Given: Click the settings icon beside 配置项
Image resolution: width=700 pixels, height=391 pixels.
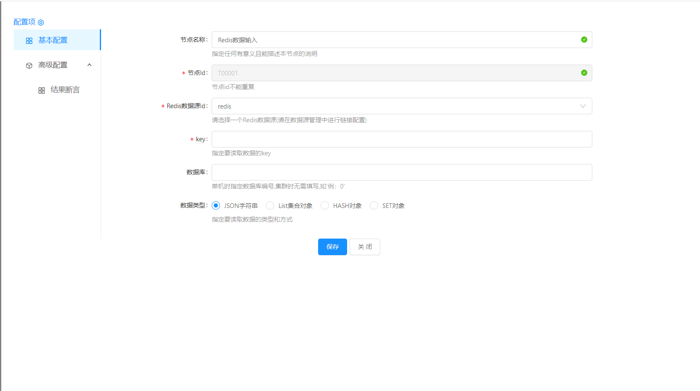Looking at the screenshot, I should coord(41,22).
